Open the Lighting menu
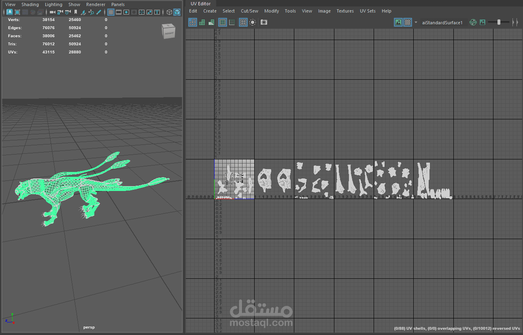This screenshot has height=335, width=523. (53, 4)
